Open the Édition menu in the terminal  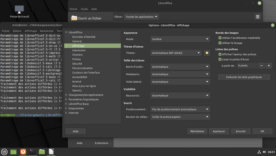pos(17,31)
